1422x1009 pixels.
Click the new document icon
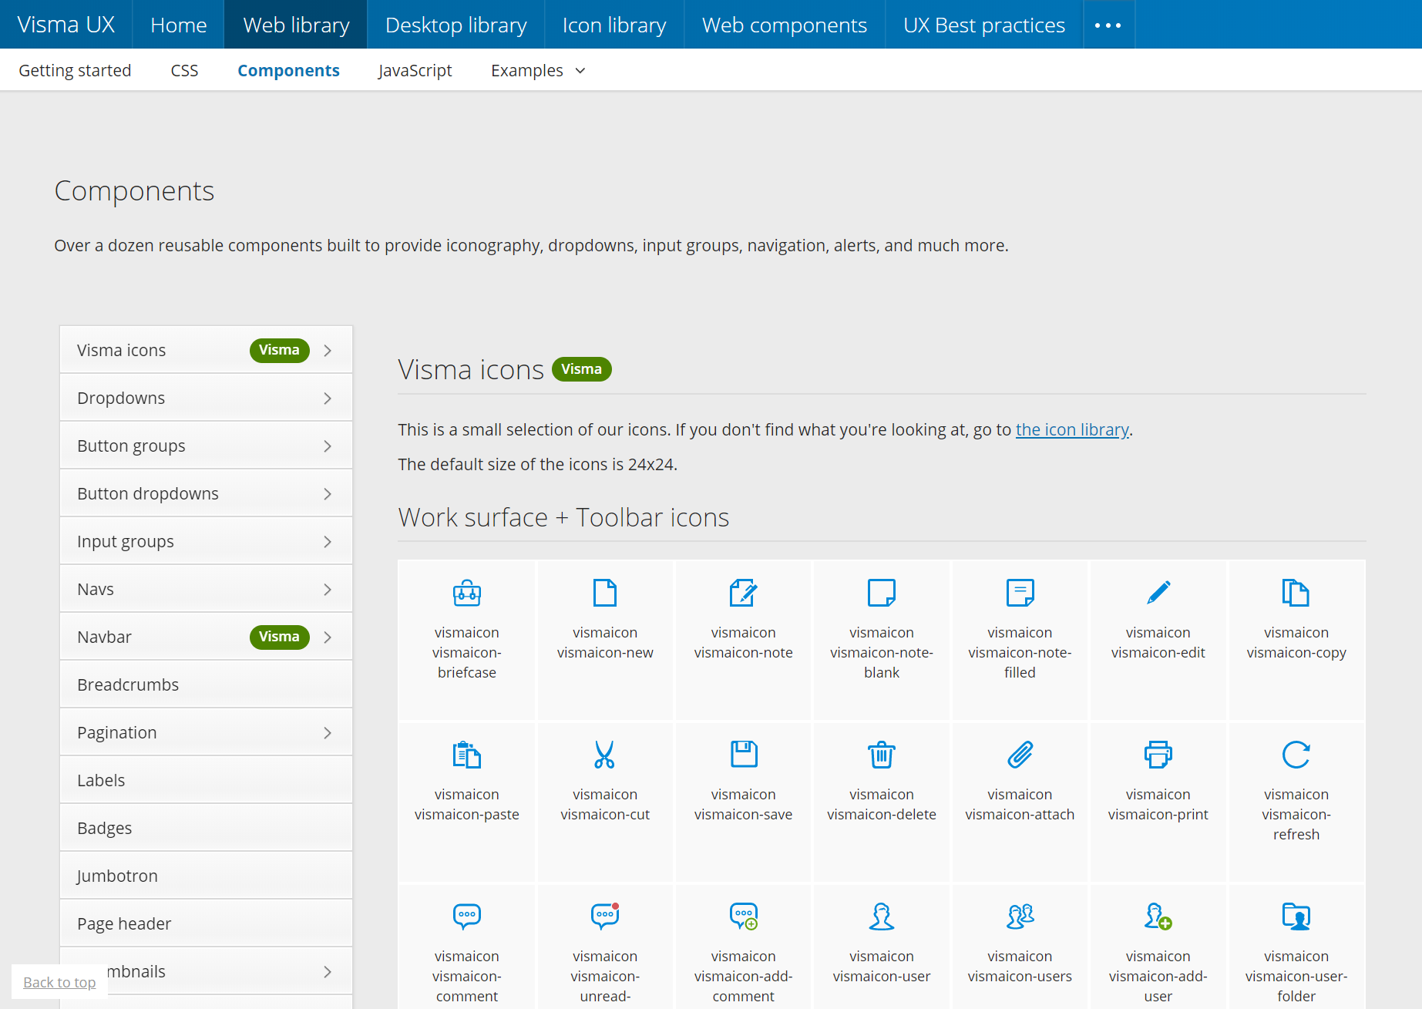pyautogui.click(x=605, y=593)
